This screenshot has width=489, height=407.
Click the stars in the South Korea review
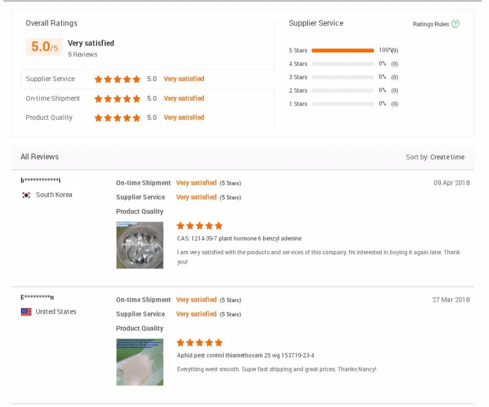tap(200, 226)
